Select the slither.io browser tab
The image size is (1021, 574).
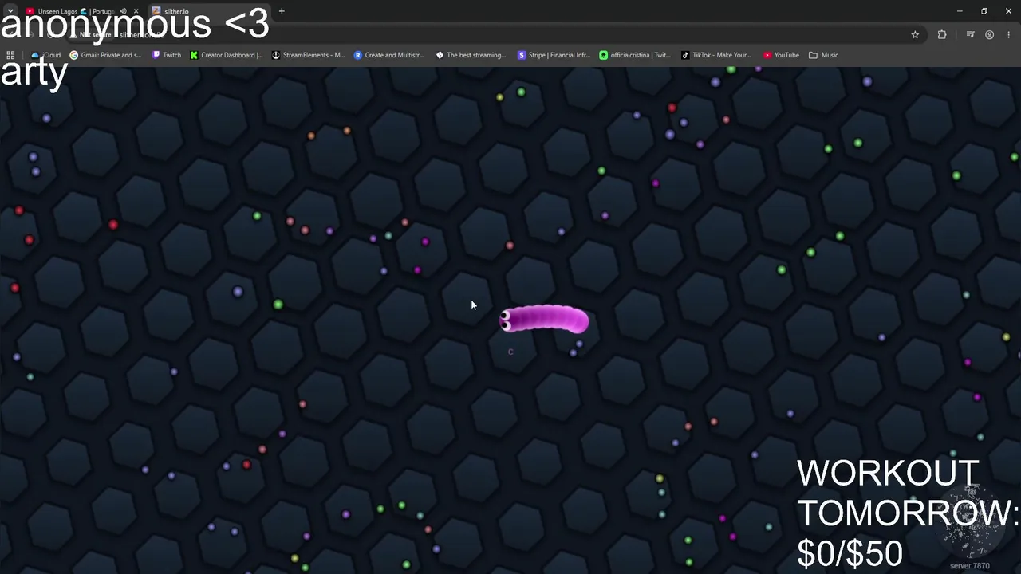click(209, 11)
